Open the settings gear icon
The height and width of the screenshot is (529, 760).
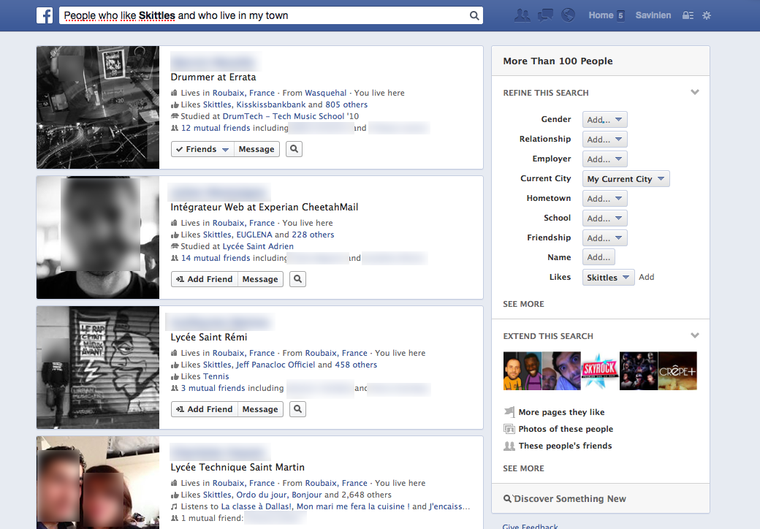coord(707,15)
